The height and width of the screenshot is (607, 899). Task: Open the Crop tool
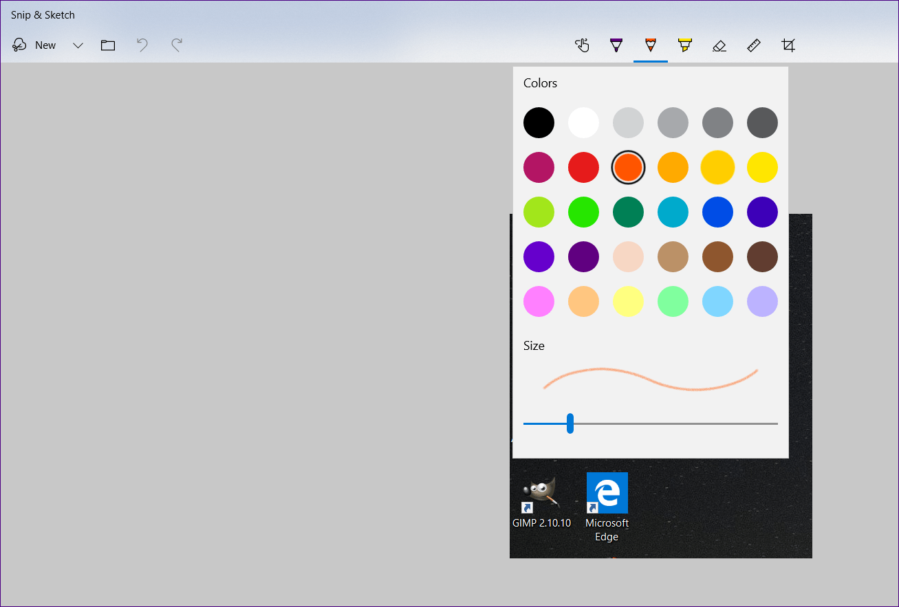coord(788,45)
